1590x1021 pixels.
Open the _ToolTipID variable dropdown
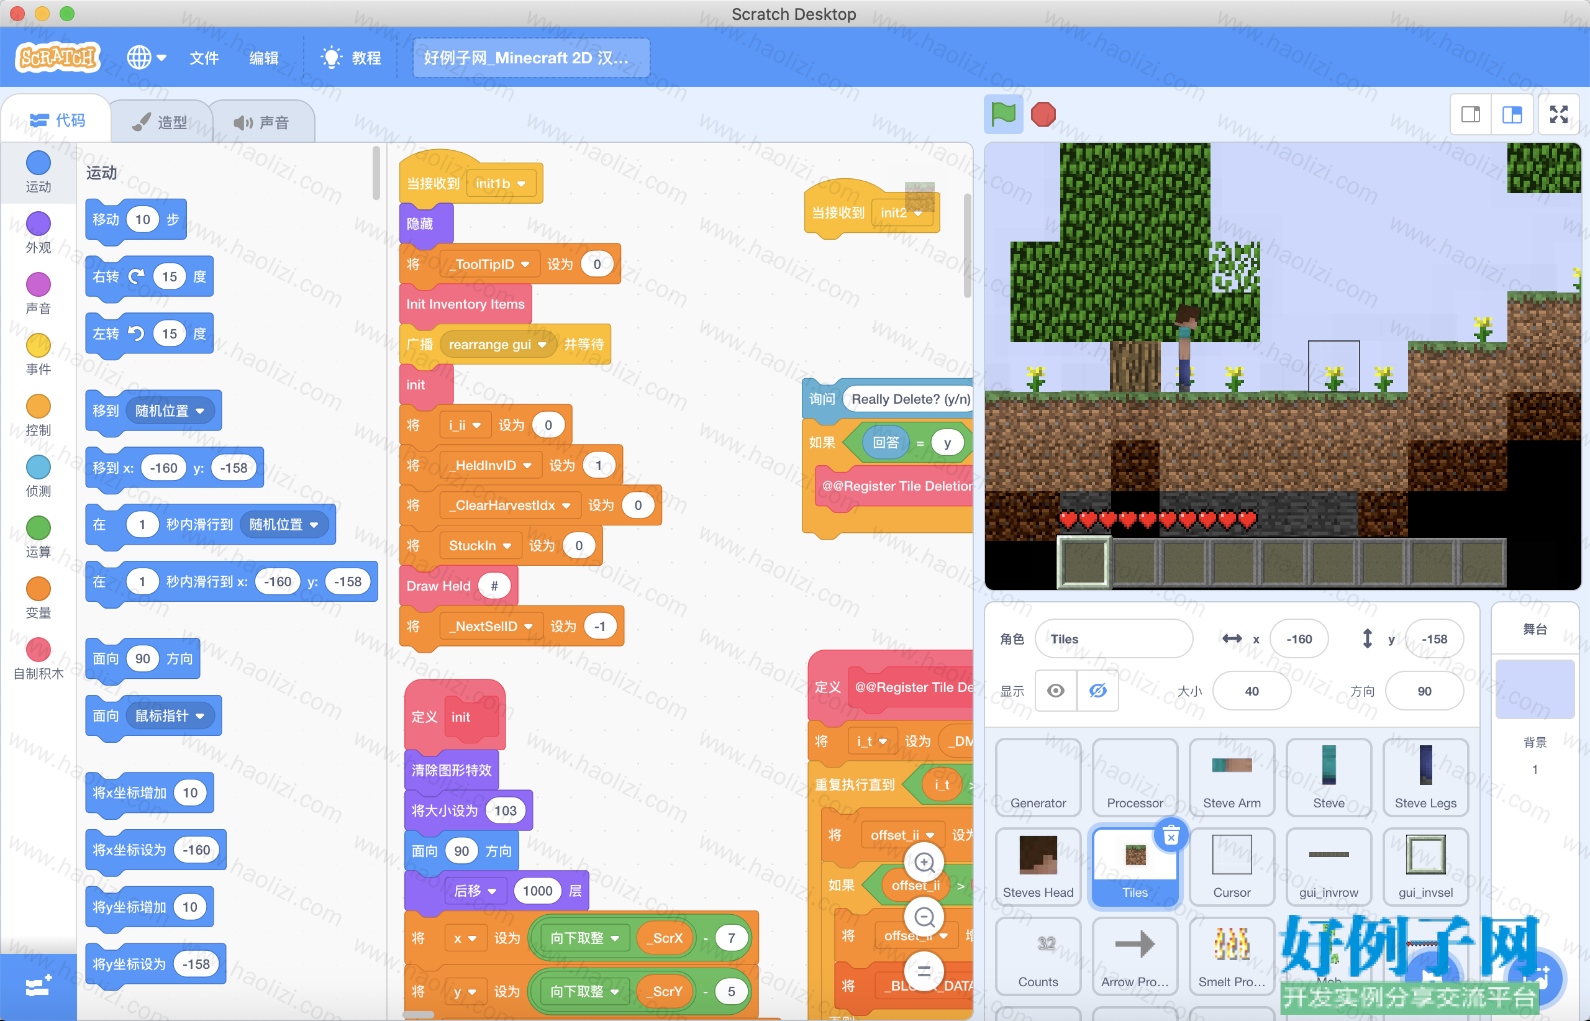490,264
